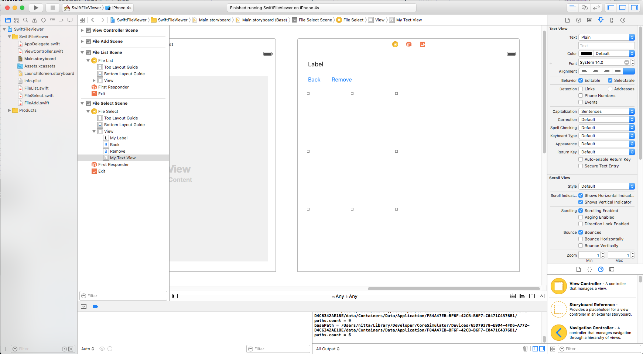Toggle the document outline panel
The height and width of the screenshot is (354, 643).
click(x=175, y=296)
